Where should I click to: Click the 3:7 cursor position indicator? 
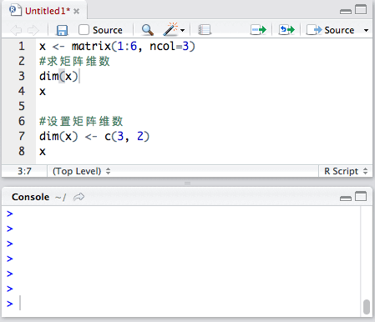point(24,171)
